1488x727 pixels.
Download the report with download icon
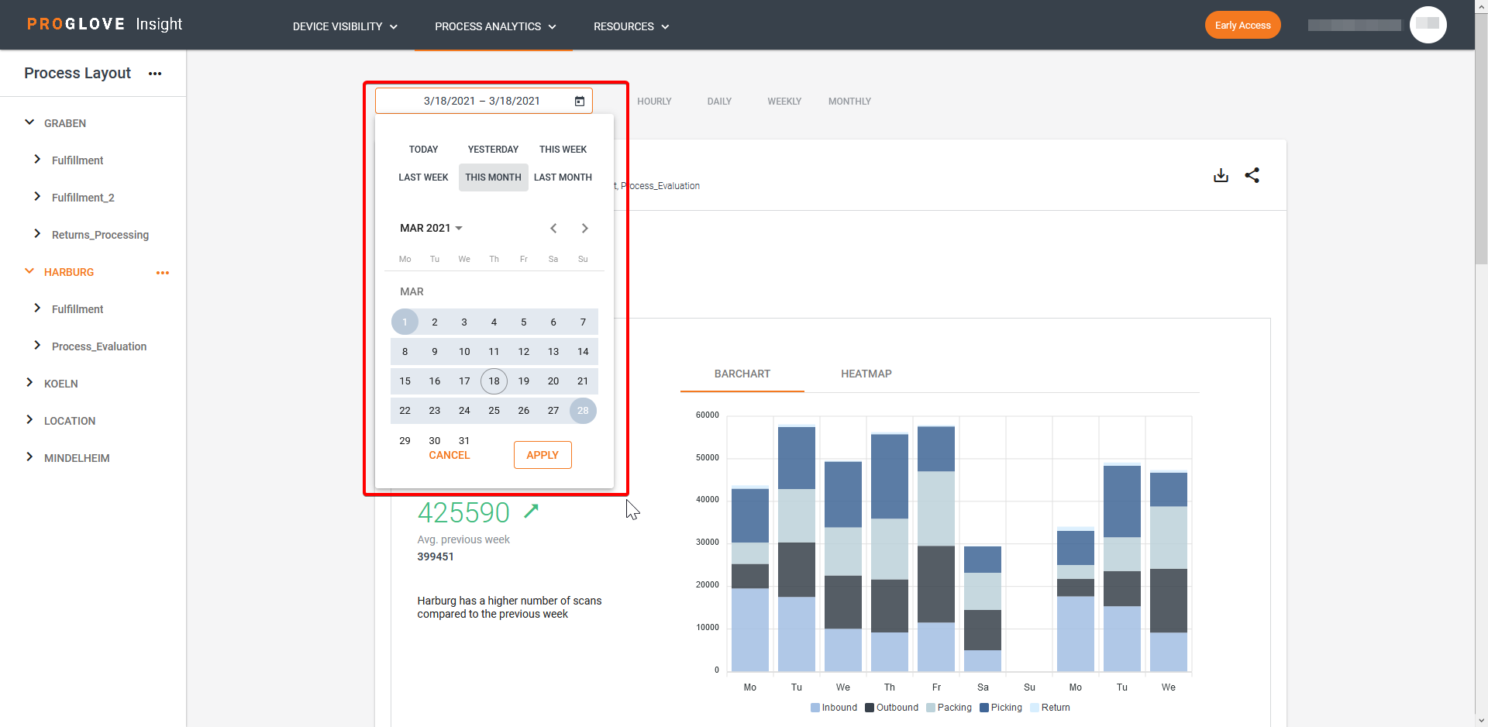point(1221,175)
